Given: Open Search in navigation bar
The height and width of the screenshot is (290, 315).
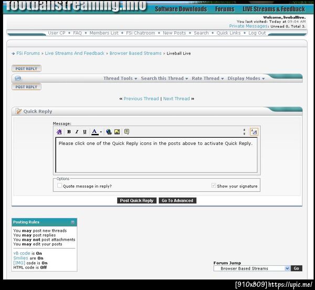Looking at the screenshot, I should coord(201,33).
